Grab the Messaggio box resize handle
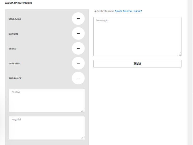Viewport: 193px width, 145px height. coord(180,54)
